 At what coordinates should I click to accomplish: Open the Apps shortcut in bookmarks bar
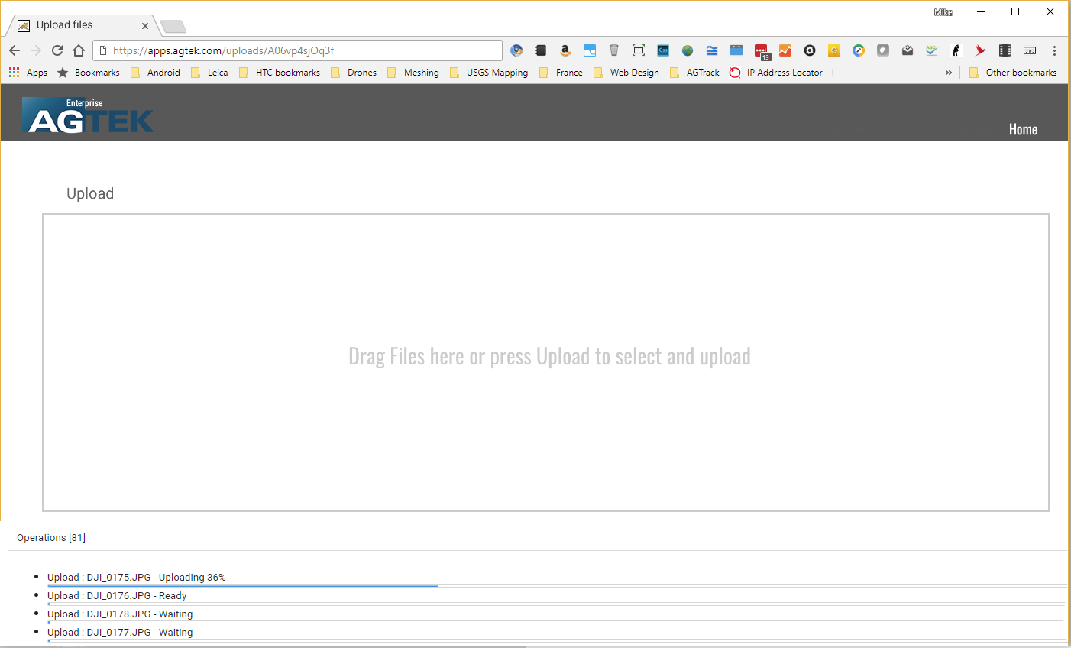[28, 73]
